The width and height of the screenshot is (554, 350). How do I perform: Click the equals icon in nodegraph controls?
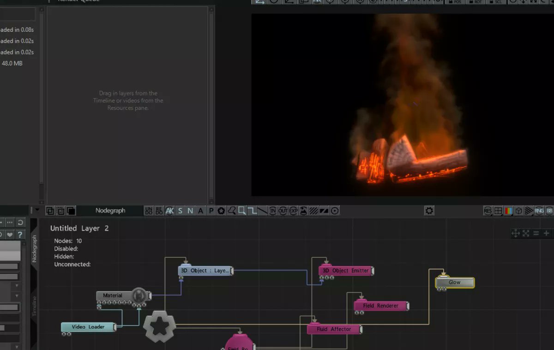click(x=536, y=233)
